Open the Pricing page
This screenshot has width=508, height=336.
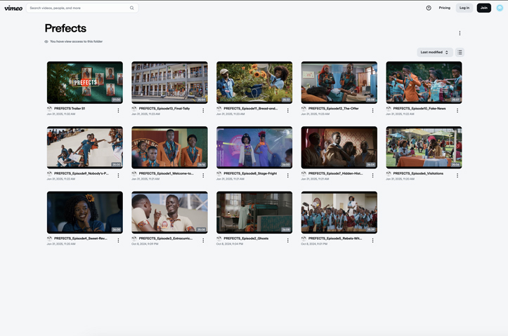(x=445, y=8)
